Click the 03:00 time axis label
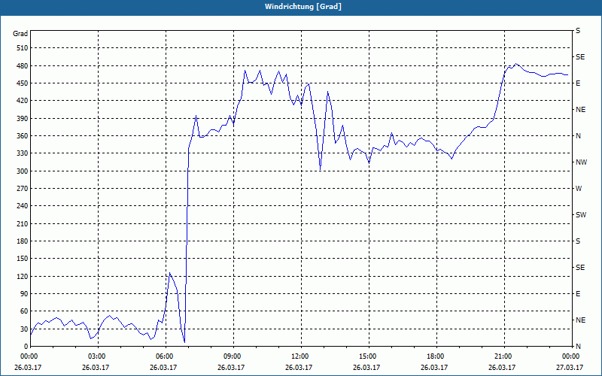The image size is (602, 376). (x=96, y=356)
